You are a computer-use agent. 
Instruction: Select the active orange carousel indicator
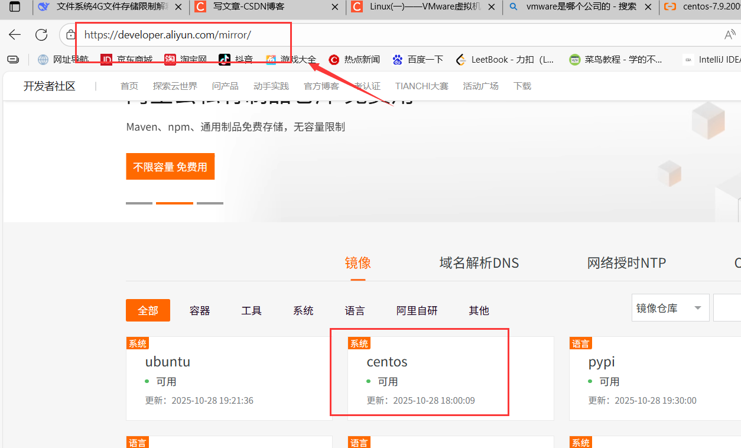[174, 203]
